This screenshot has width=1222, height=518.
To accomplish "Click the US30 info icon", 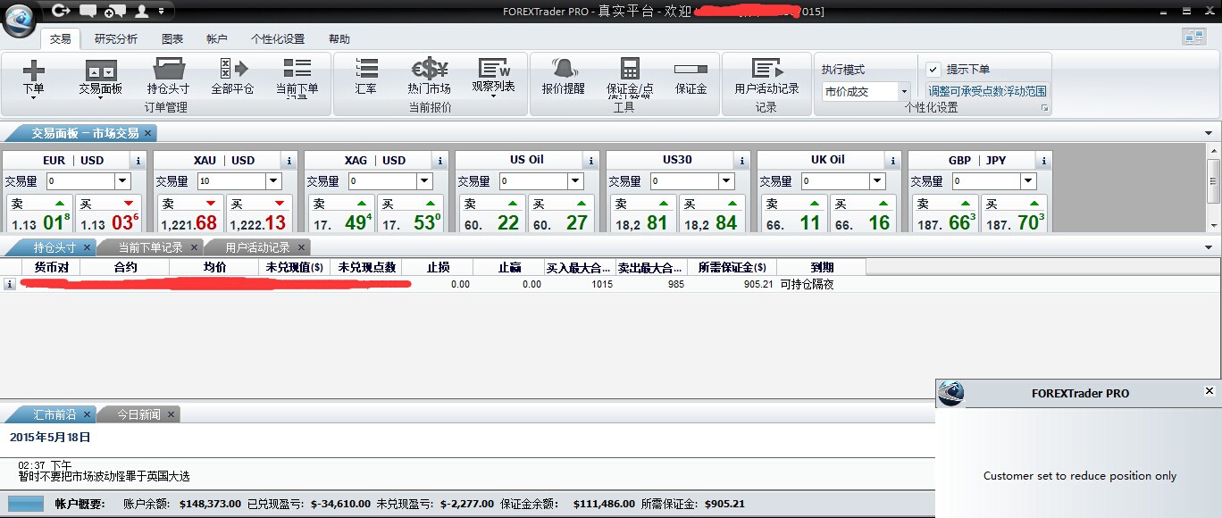I will coord(741,161).
